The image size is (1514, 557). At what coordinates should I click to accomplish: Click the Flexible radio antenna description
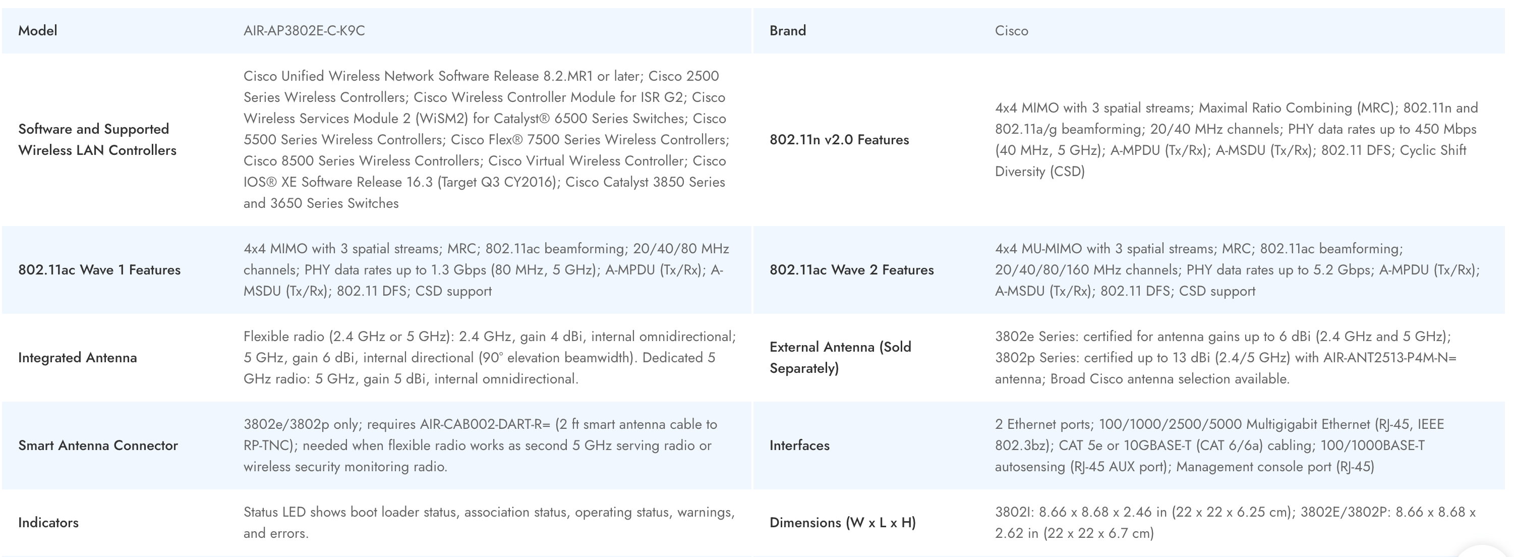(489, 358)
